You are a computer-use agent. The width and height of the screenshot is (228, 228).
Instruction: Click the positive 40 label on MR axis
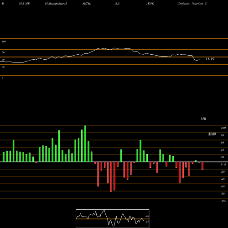(x=223, y=150)
